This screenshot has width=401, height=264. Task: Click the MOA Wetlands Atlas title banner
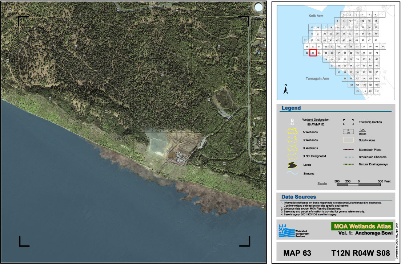(x=362, y=226)
